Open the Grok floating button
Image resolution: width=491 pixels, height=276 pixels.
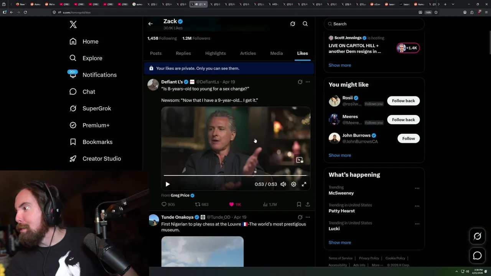point(478,236)
